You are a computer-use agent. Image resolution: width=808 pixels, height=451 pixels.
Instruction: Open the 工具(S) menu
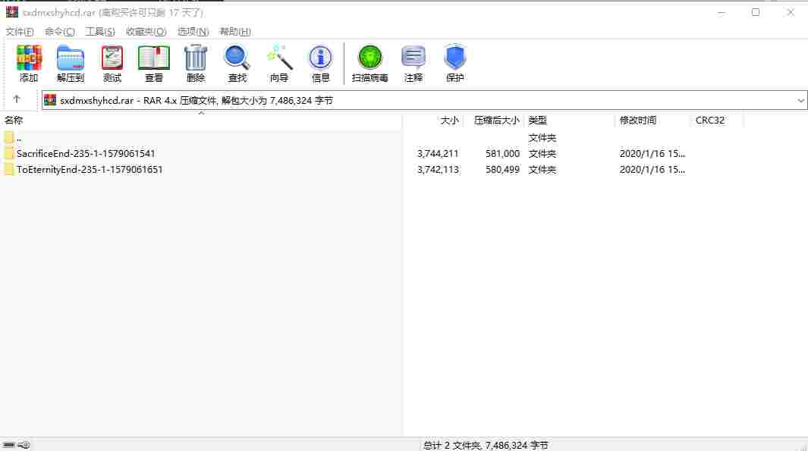[x=100, y=31]
